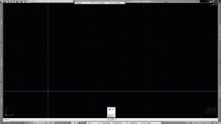Click the pin icon on quick view toolbar
This screenshot has width=221, height=124.
pyautogui.click(x=108, y=119)
